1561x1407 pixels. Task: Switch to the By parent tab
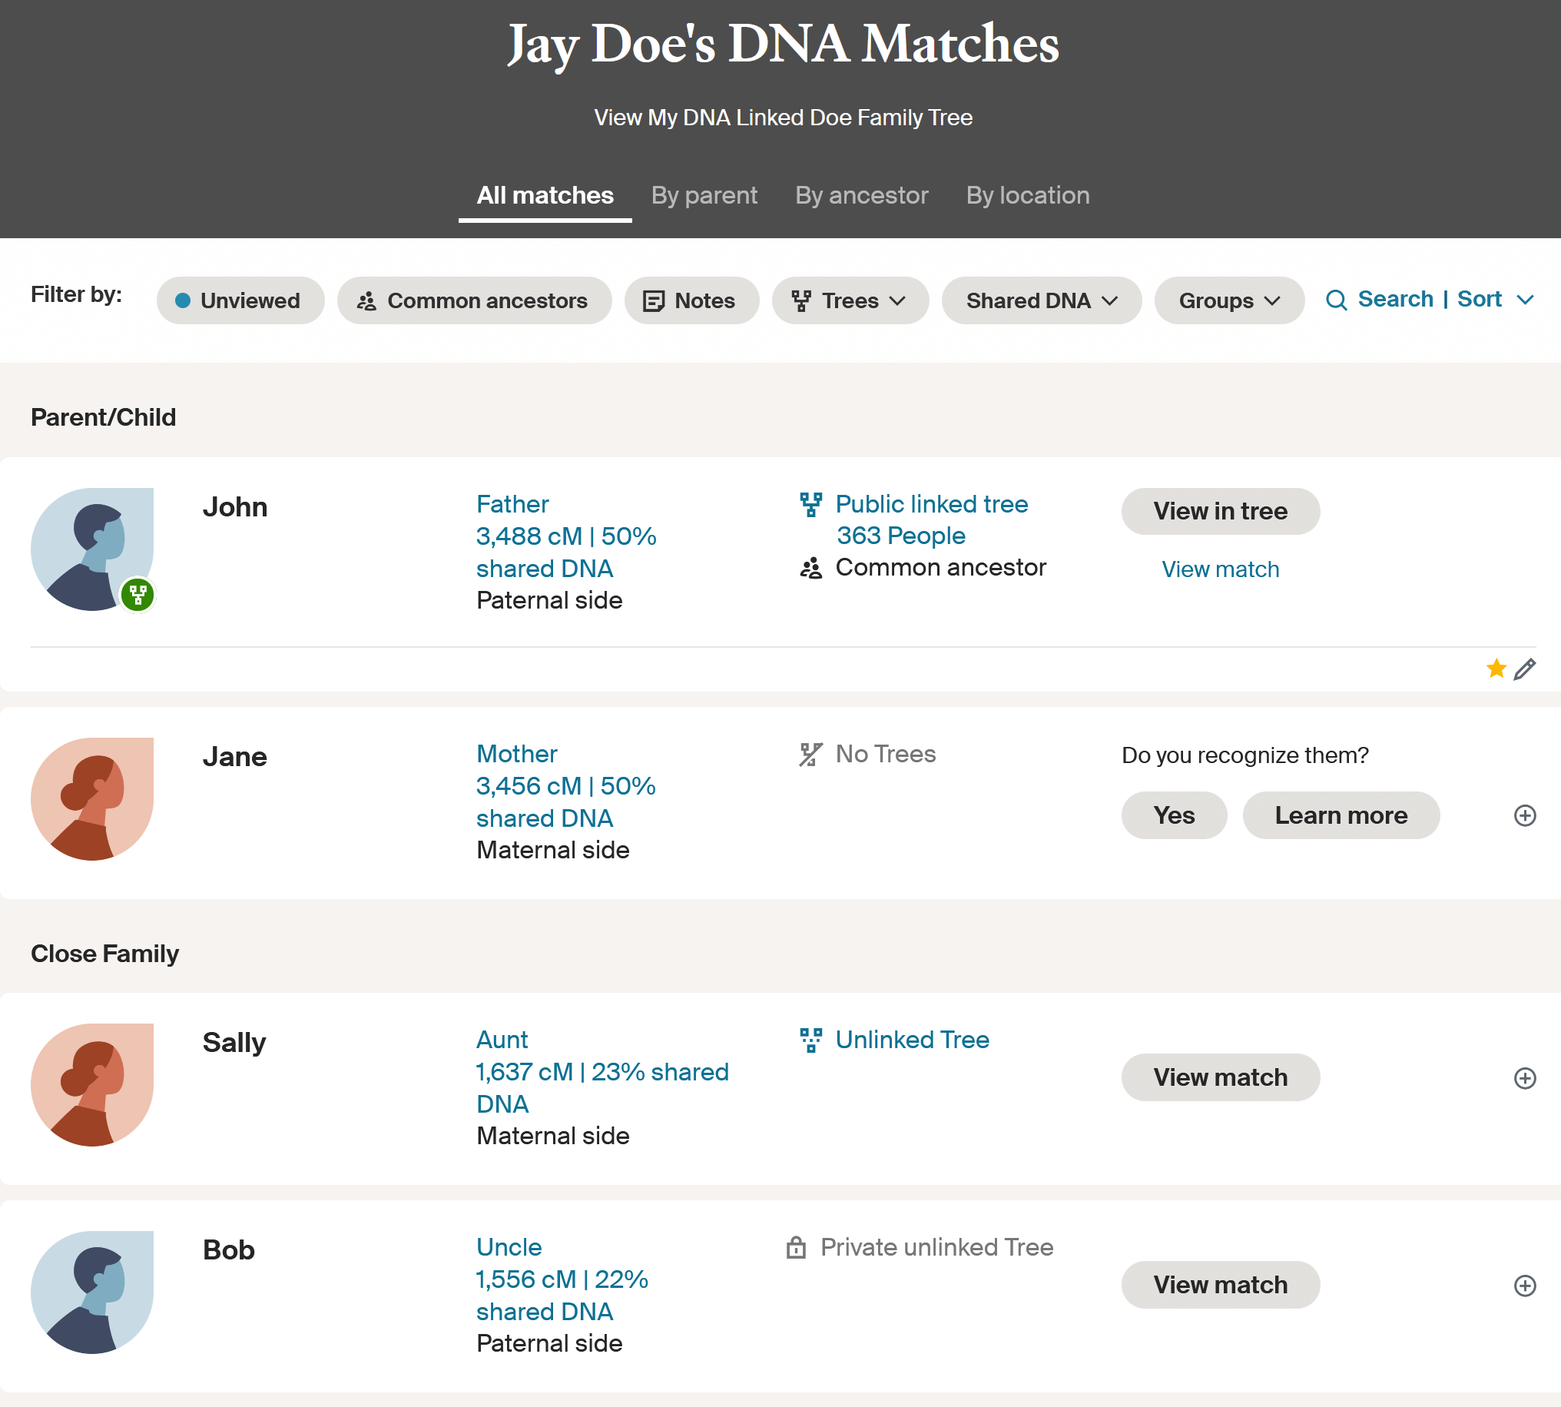(704, 196)
